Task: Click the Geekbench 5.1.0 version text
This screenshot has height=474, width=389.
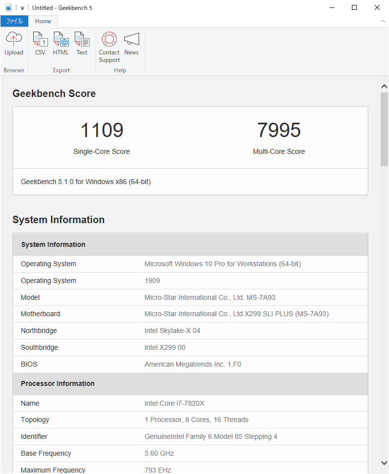Action: 86,182
